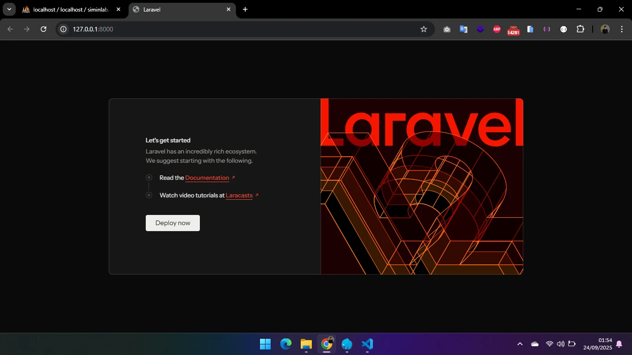Open Chrome's three-dot menu

pos(621,29)
